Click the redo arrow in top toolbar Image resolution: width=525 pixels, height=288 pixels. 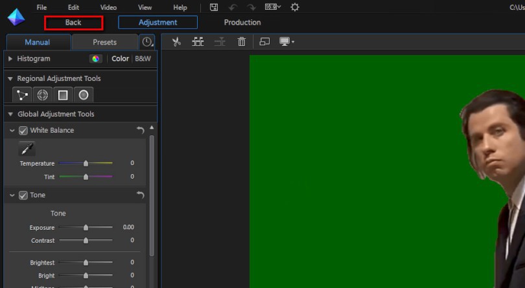coord(251,7)
